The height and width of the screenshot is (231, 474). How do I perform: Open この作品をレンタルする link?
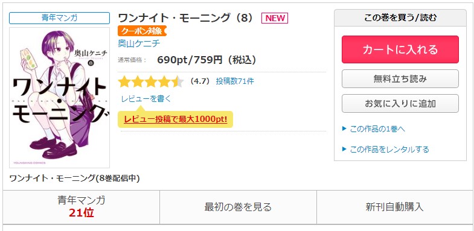click(389, 149)
